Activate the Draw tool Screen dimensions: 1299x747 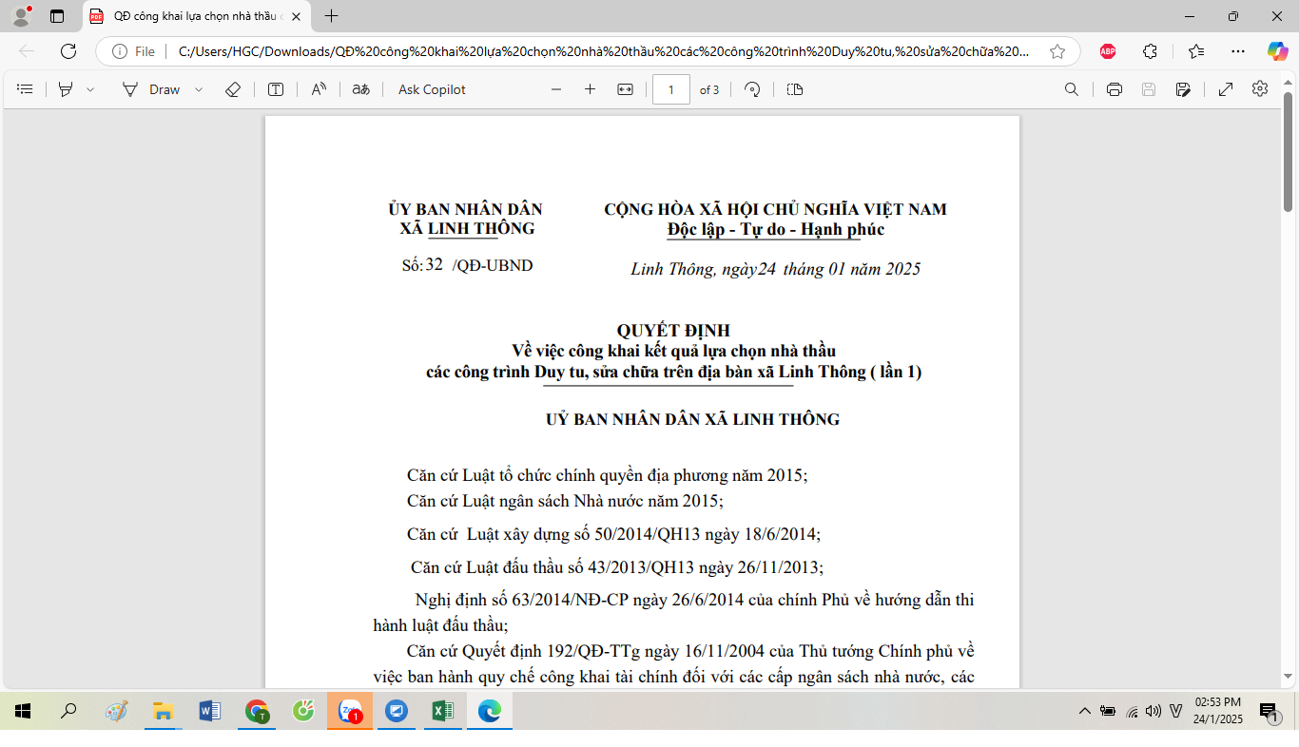click(x=151, y=89)
